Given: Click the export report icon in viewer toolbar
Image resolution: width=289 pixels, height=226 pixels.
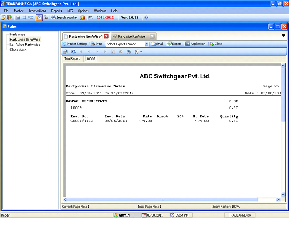Looking at the screenshot, I should (x=65, y=52).
